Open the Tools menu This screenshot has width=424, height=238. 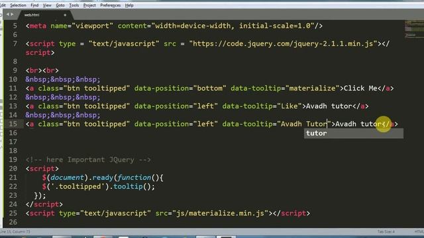tap(74, 5)
